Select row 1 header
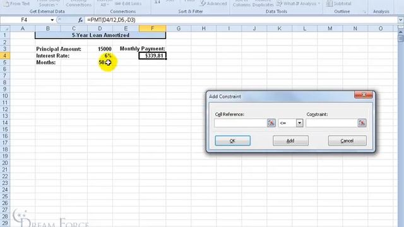The height and width of the screenshot is (227, 404). click(x=4, y=35)
